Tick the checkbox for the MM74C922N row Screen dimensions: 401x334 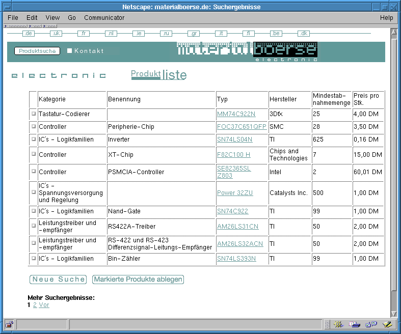[x=34, y=114]
